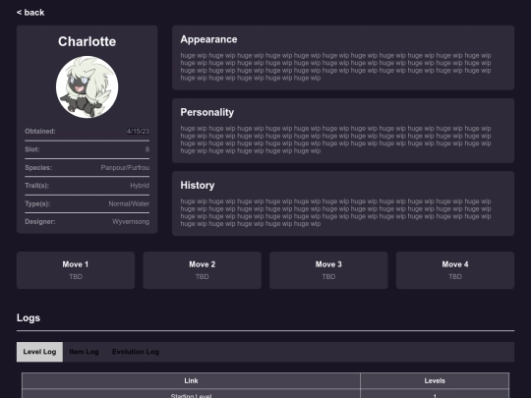
Task: Click the Personality description text
Action: coord(335,140)
